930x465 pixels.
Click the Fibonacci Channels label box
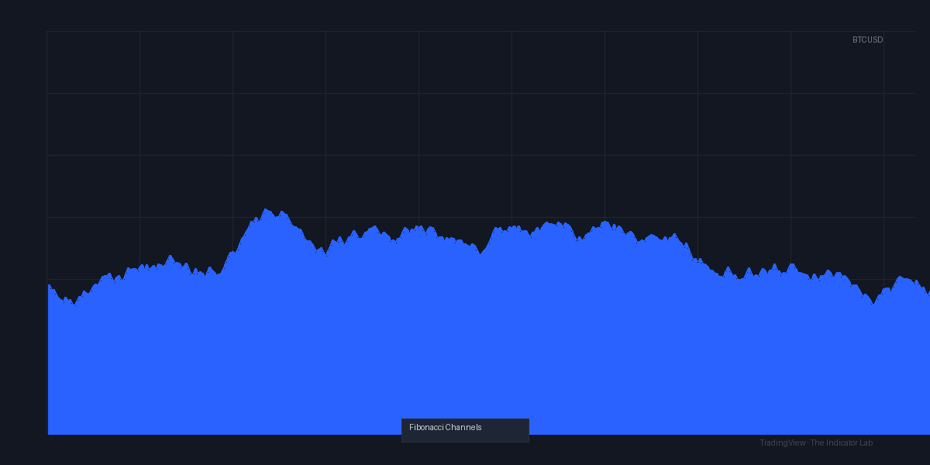[465, 430]
